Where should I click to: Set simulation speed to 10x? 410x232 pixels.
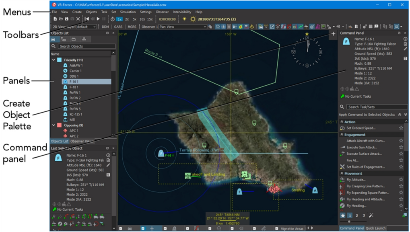click(x=142, y=19)
